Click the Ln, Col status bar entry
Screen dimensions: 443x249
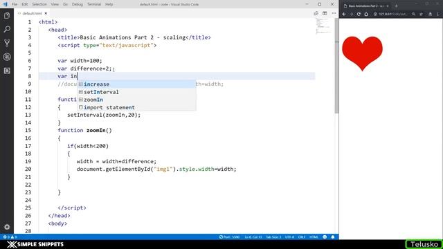[253, 237]
